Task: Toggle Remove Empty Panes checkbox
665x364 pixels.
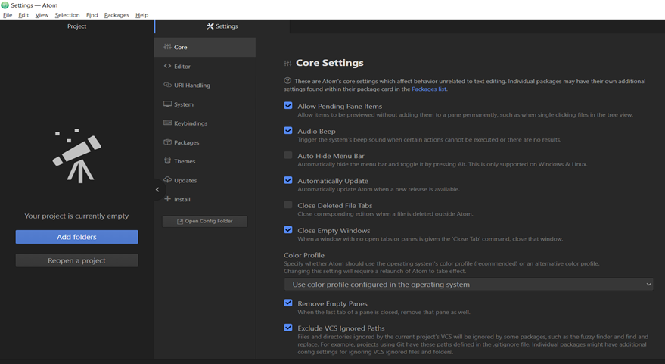Action: click(288, 303)
